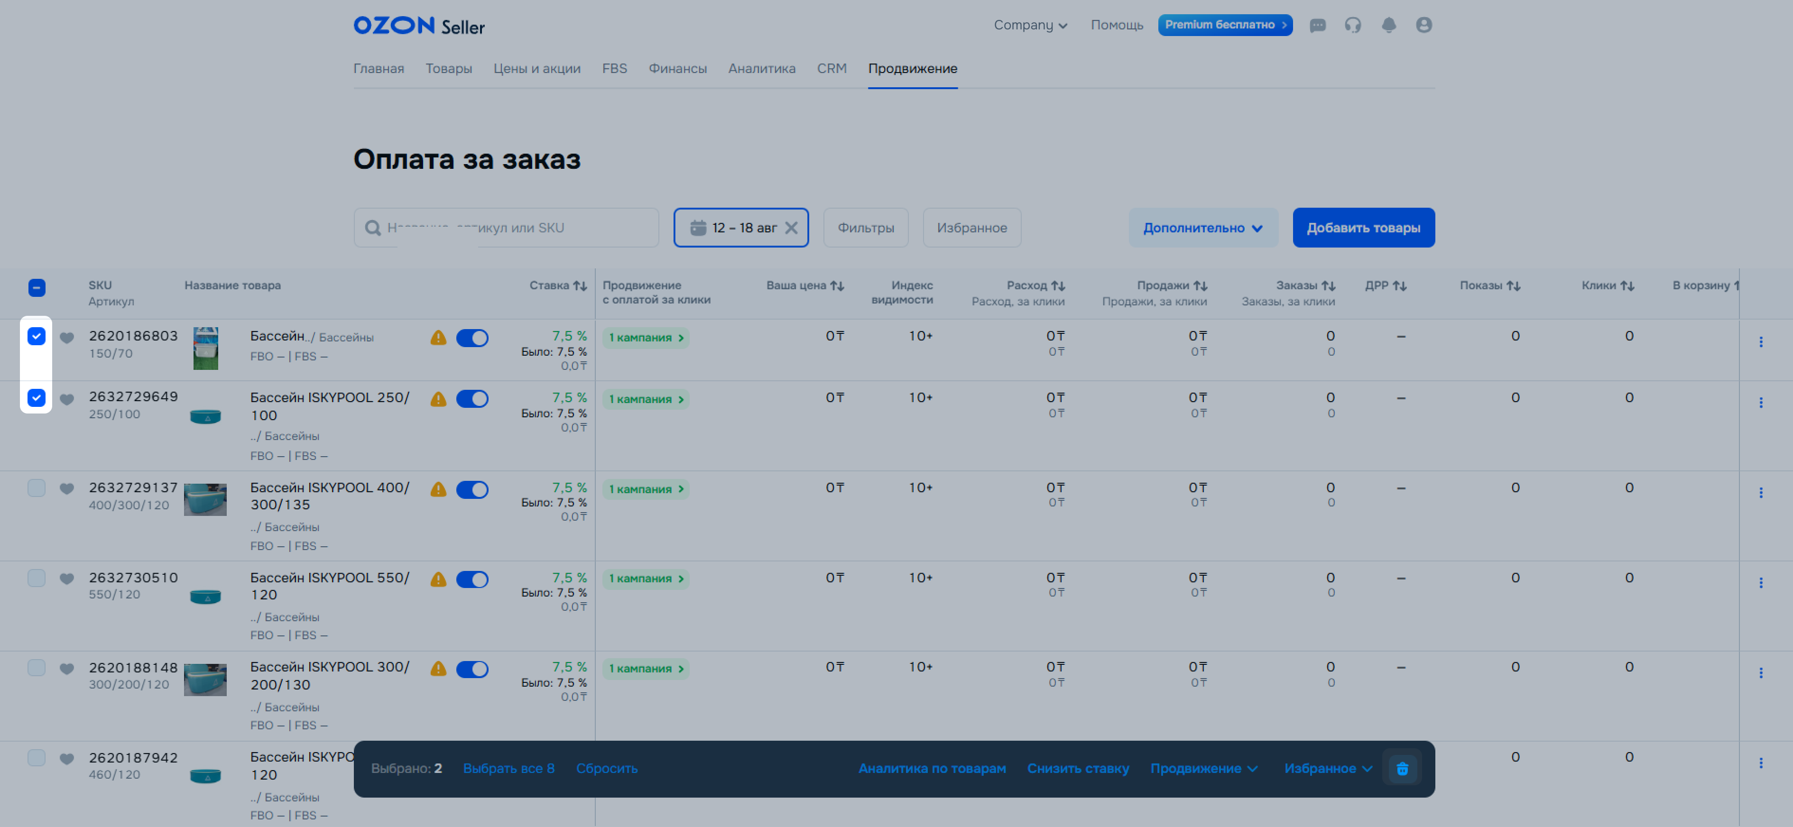Viewport: 1793px width, 827px height.
Task: Toggle the select-all checkbox in header
Action: click(37, 287)
